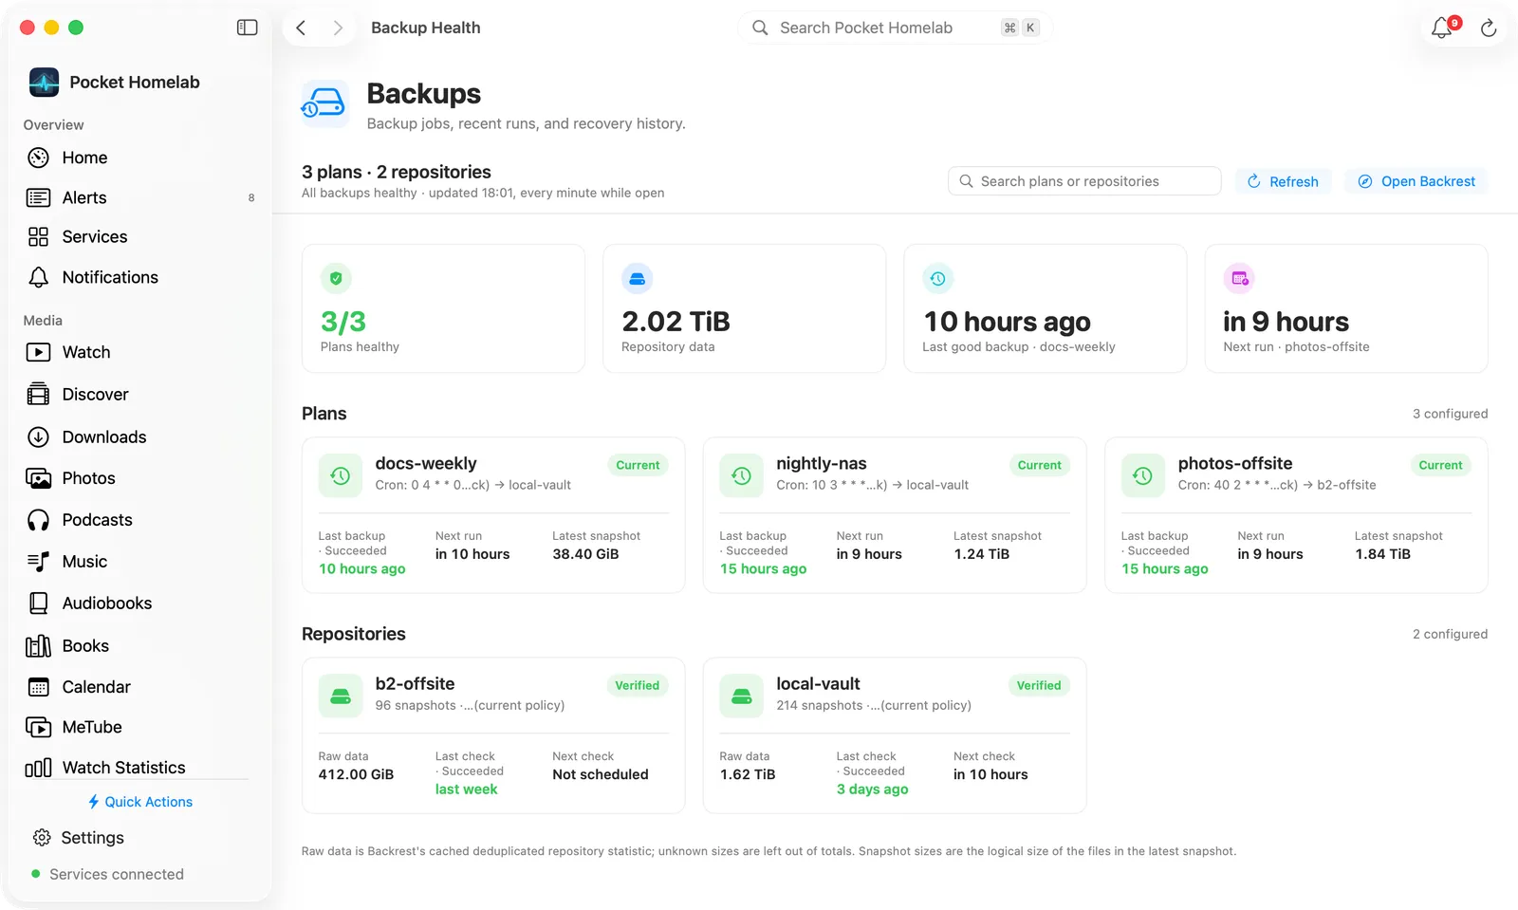
Task: Click the 3/3 Plans healthy value
Action: tap(343, 322)
